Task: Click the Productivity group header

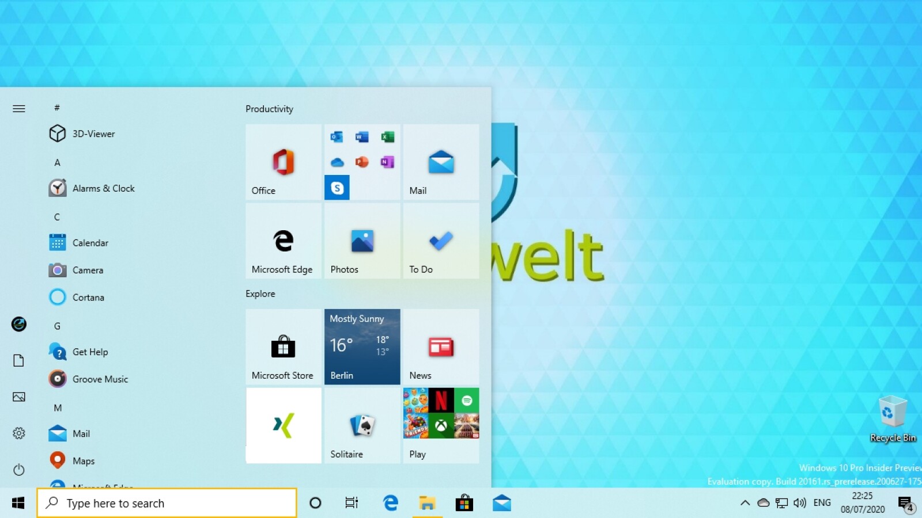Action: click(x=269, y=109)
